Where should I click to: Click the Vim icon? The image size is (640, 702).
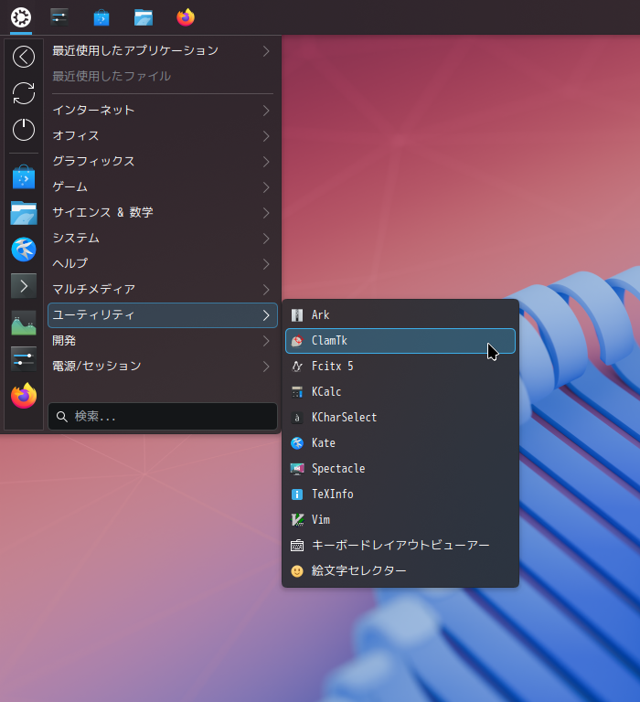click(x=297, y=520)
